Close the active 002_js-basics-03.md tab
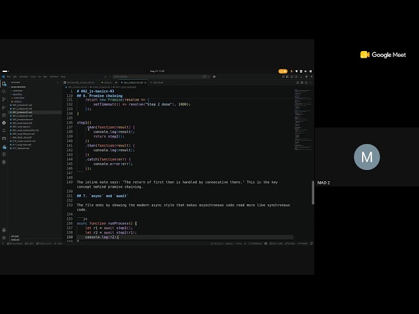The width and height of the screenshot is (419, 314). click(x=145, y=82)
